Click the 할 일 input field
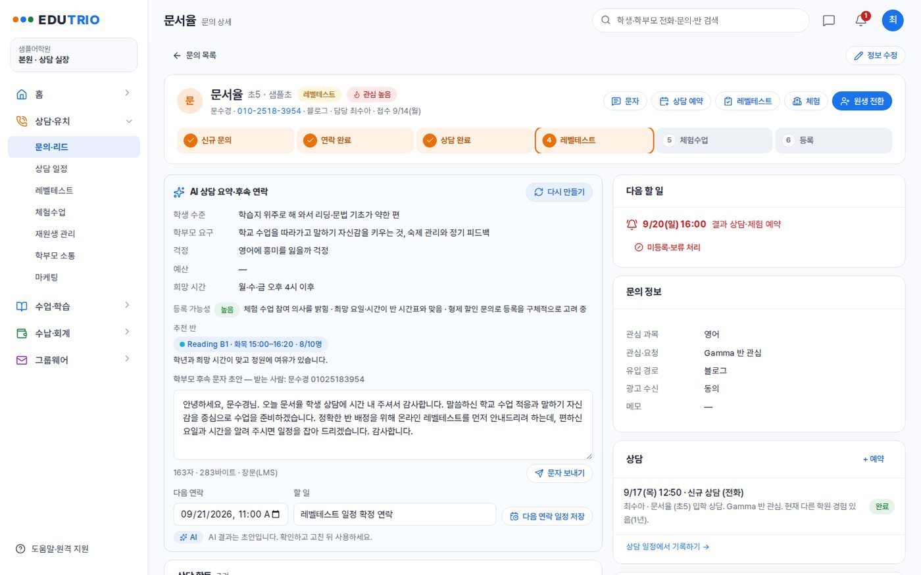921x575 pixels. (394, 515)
